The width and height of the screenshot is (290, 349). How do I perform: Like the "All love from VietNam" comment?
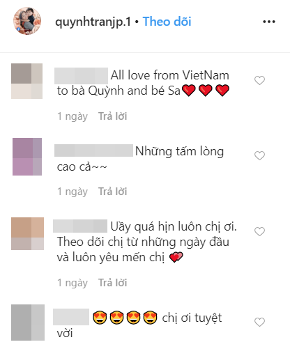[259, 80]
